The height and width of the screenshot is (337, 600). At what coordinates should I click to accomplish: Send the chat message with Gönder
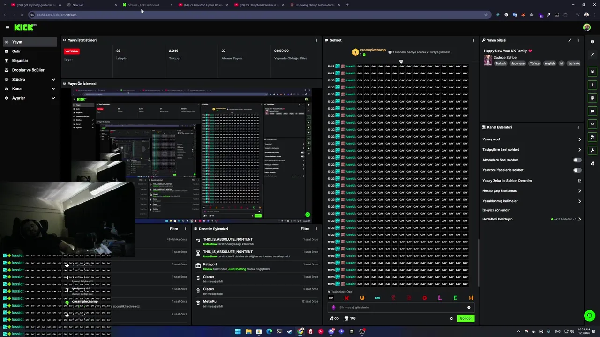point(465,318)
